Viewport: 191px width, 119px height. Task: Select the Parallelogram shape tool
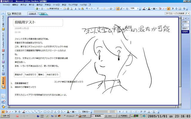(x=52, y=112)
